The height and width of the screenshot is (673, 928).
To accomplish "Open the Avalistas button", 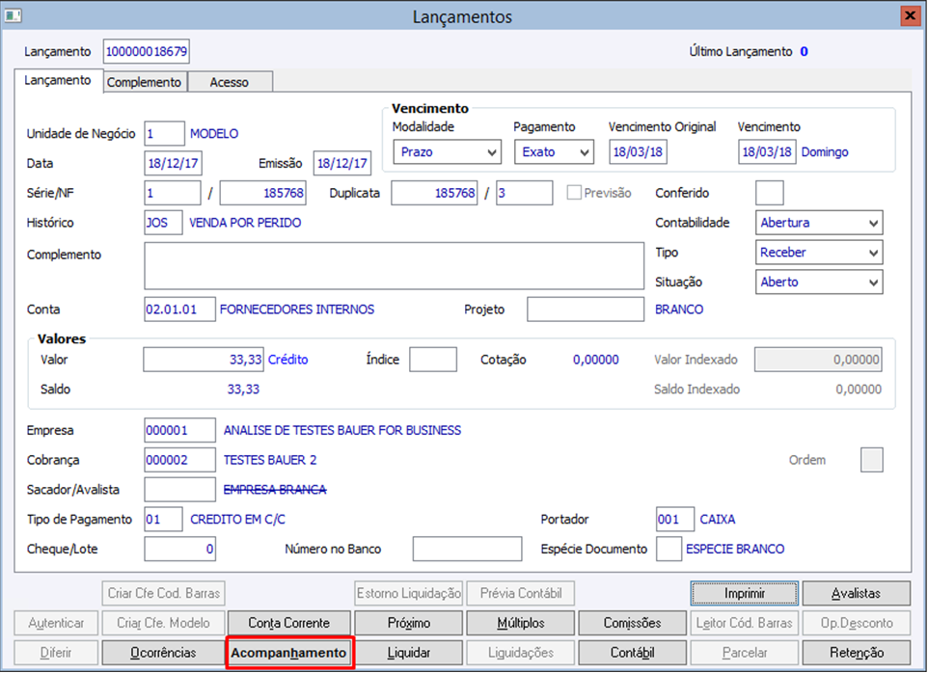I will [856, 593].
